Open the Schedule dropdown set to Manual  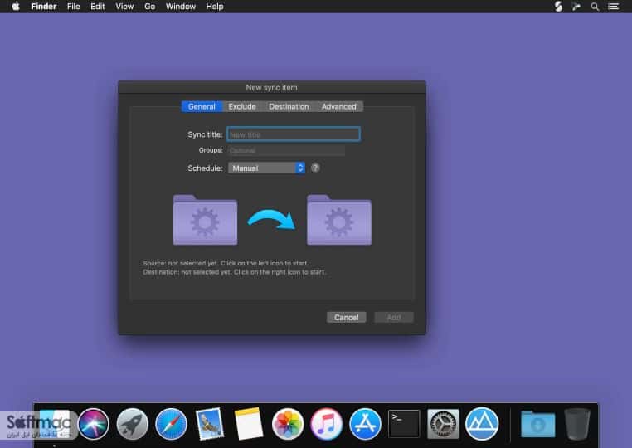[266, 168]
